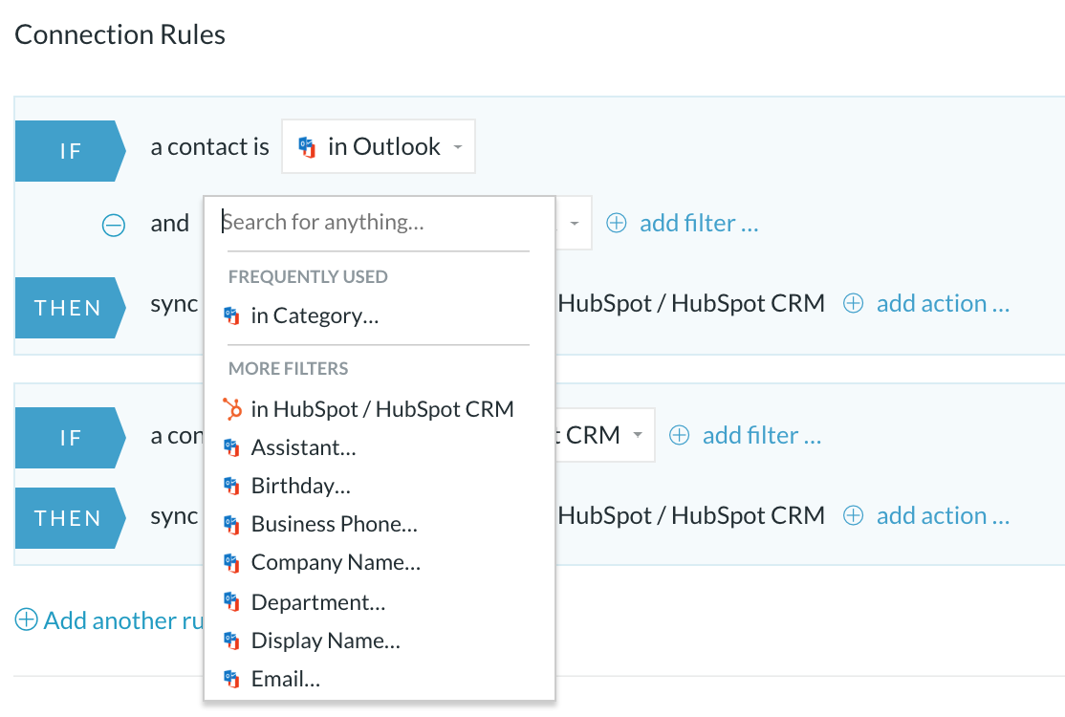Image resolution: width=1065 pixels, height=717 pixels.
Task: Click the Outlook icon beside 'in Category…'
Action: coord(232,315)
